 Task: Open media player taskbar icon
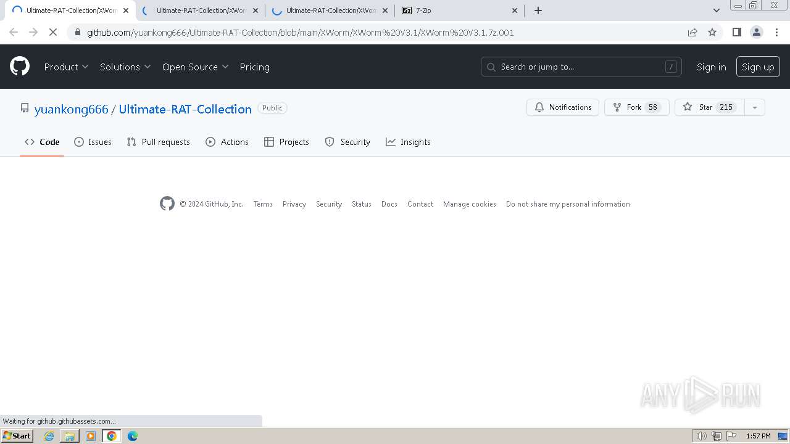pyautogui.click(x=91, y=436)
